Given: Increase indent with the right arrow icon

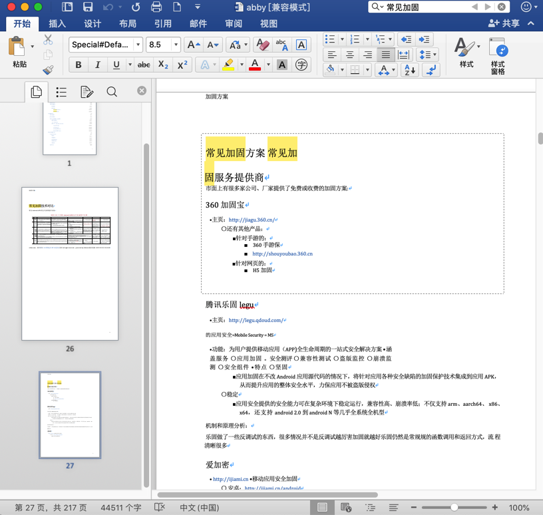Looking at the screenshot, I should tap(424, 39).
